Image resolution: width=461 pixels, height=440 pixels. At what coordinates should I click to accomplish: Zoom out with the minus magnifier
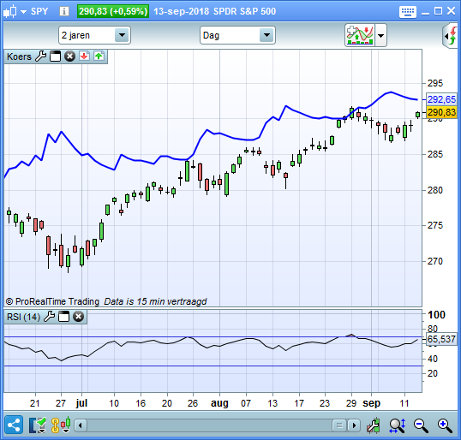click(x=421, y=425)
